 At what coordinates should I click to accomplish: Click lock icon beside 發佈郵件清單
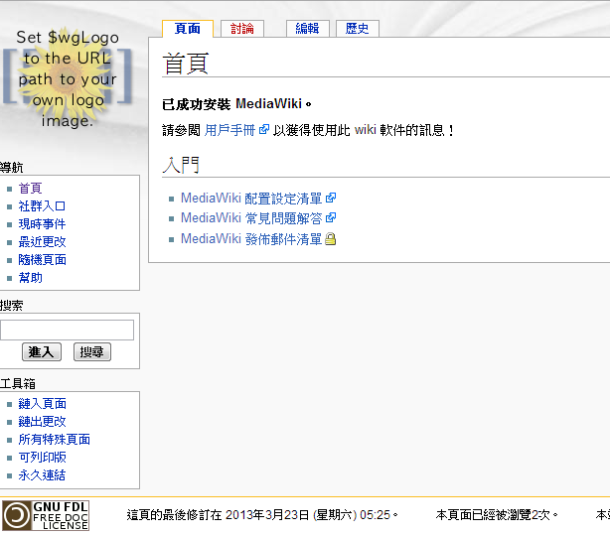(x=330, y=238)
